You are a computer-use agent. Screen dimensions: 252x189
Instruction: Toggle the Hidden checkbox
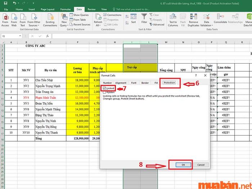[104, 92]
